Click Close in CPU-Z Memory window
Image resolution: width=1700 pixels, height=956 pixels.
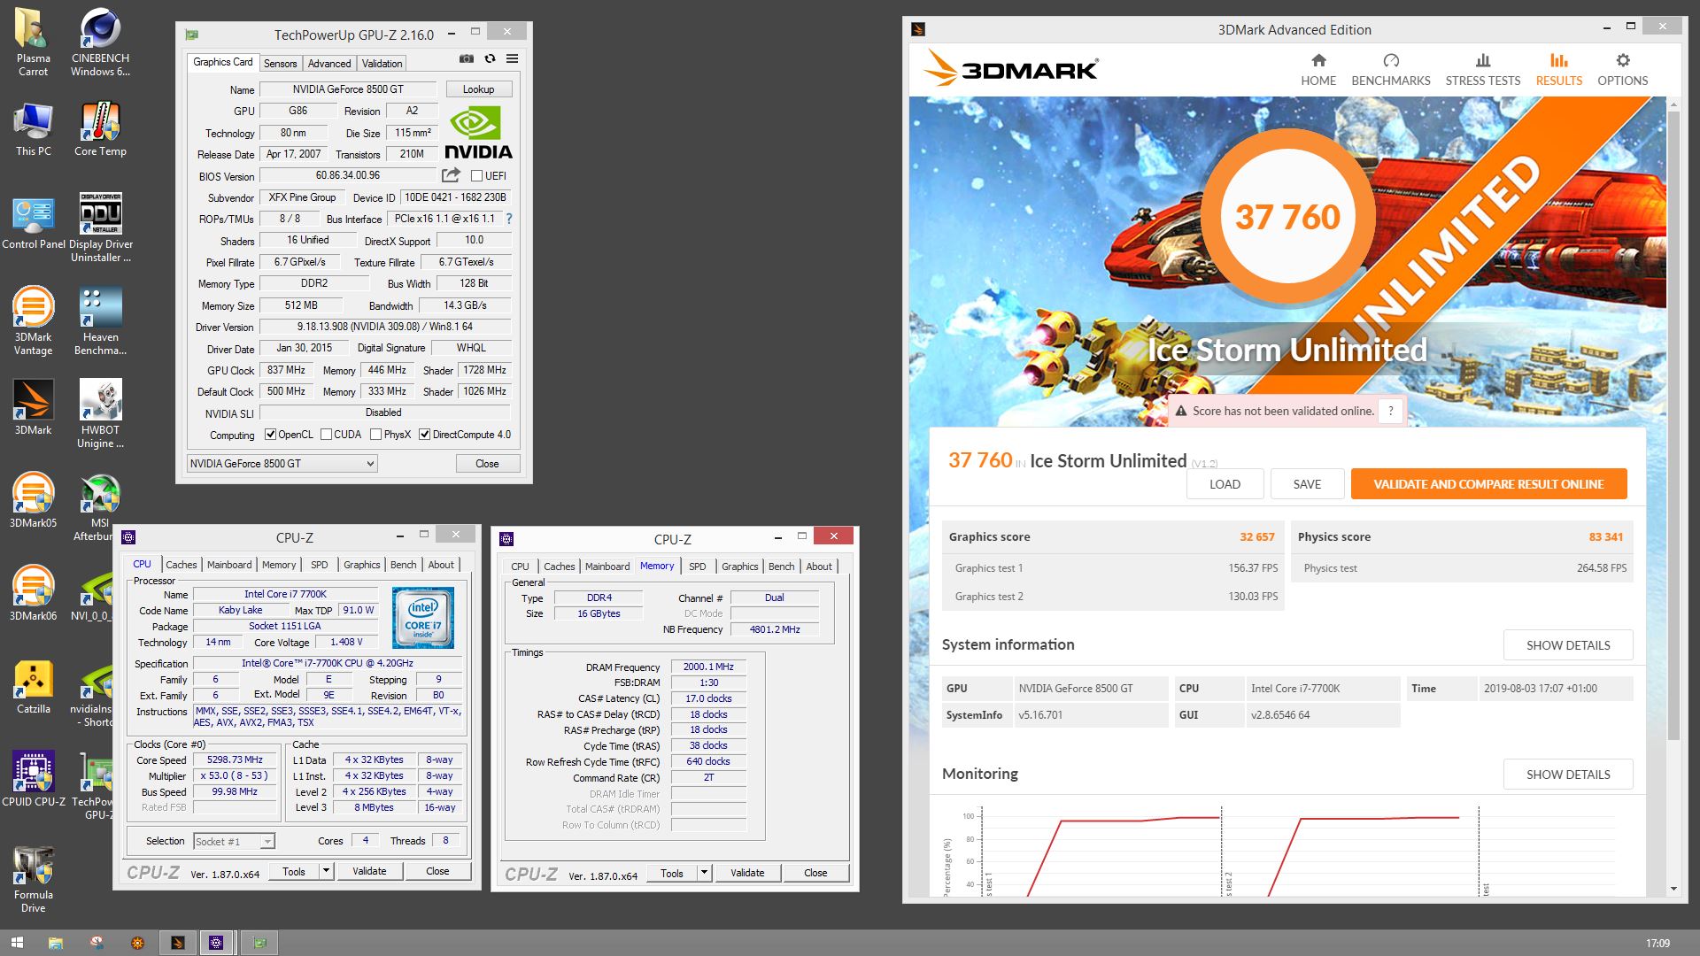(815, 874)
